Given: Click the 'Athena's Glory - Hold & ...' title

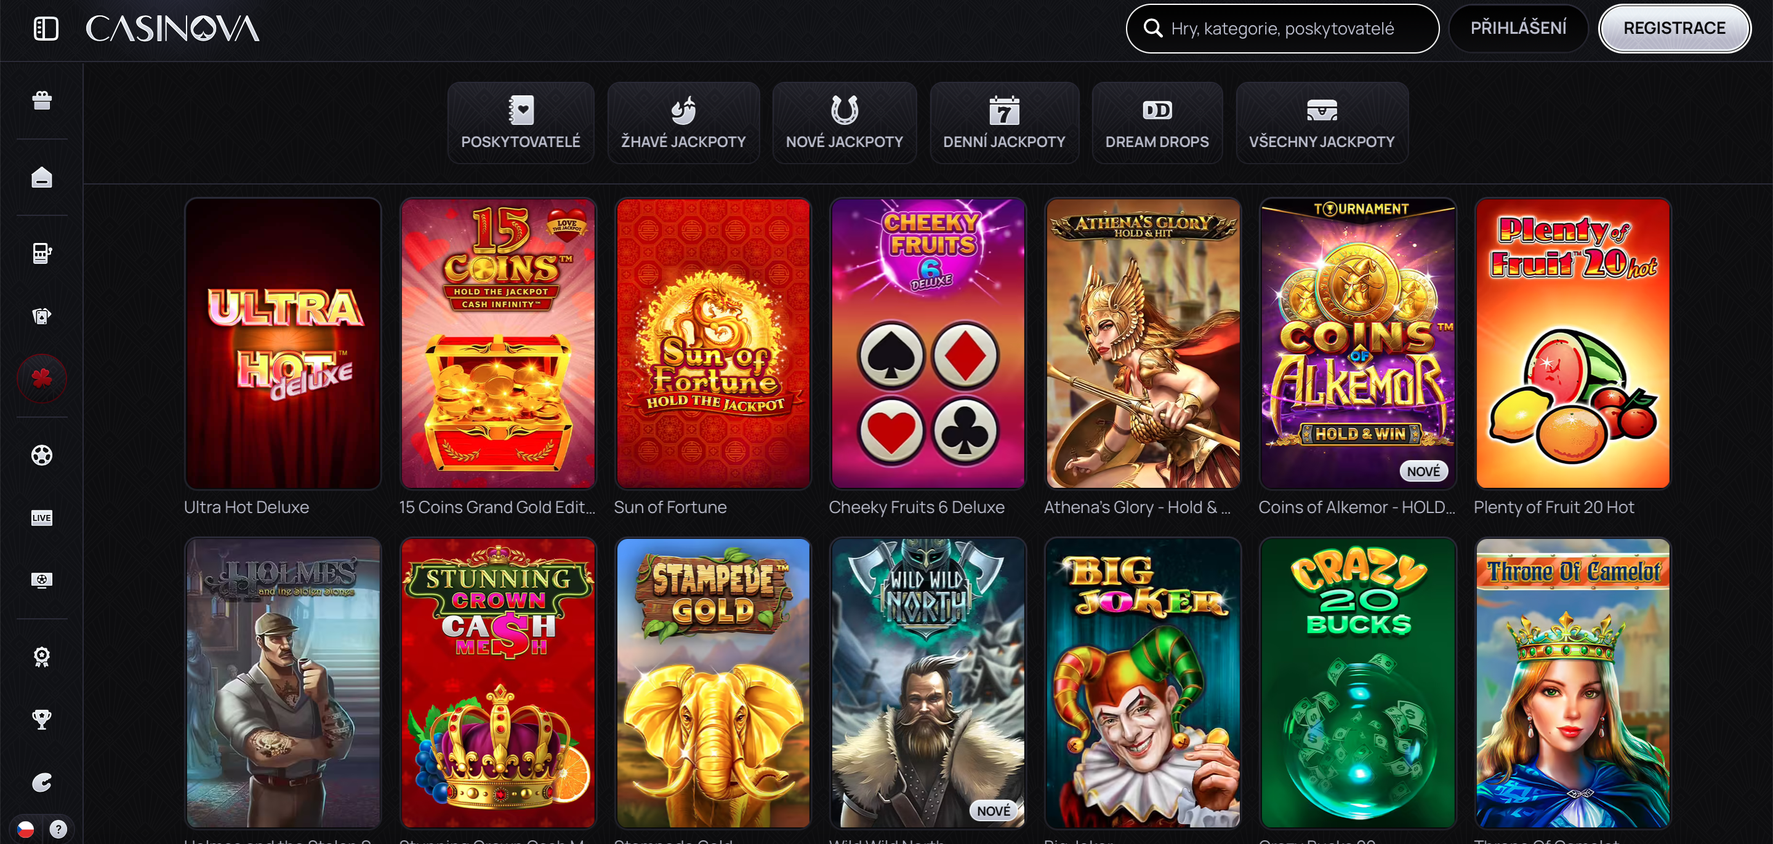Looking at the screenshot, I should (1137, 508).
